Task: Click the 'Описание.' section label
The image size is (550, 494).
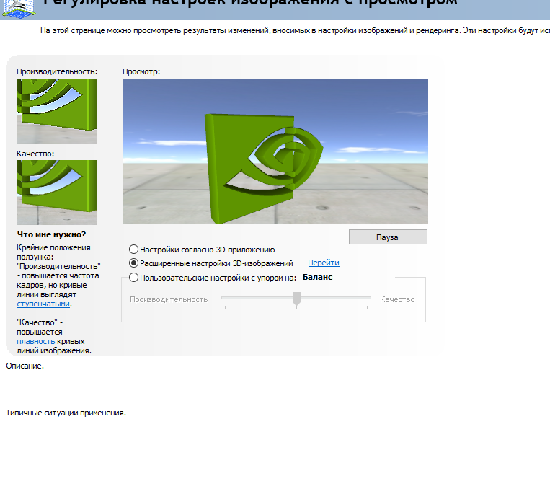Action: point(25,366)
